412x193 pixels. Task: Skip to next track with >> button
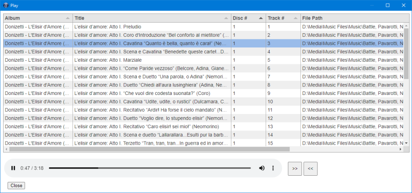click(295, 169)
